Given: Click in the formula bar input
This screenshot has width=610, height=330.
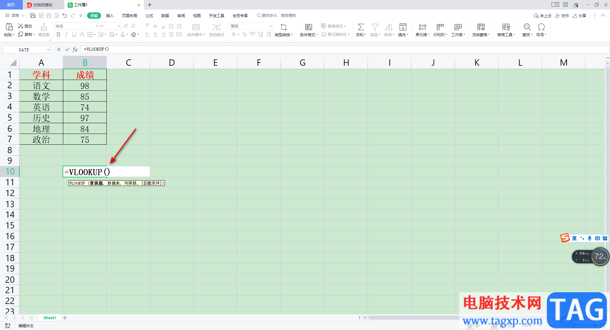Looking at the screenshot, I should click(x=345, y=49).
